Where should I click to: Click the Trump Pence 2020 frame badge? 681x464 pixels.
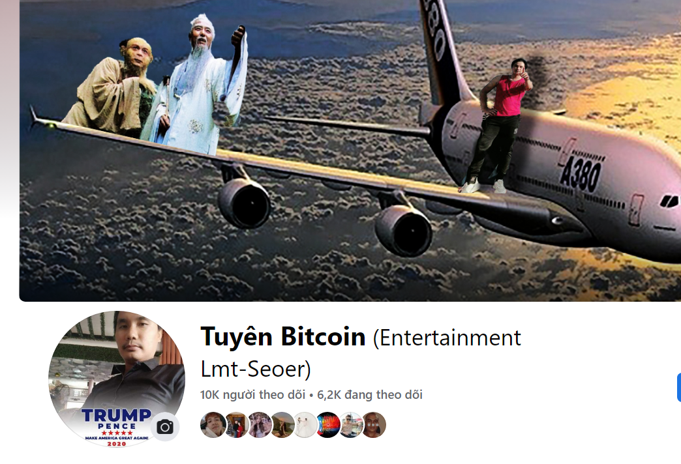click(116, 428)
